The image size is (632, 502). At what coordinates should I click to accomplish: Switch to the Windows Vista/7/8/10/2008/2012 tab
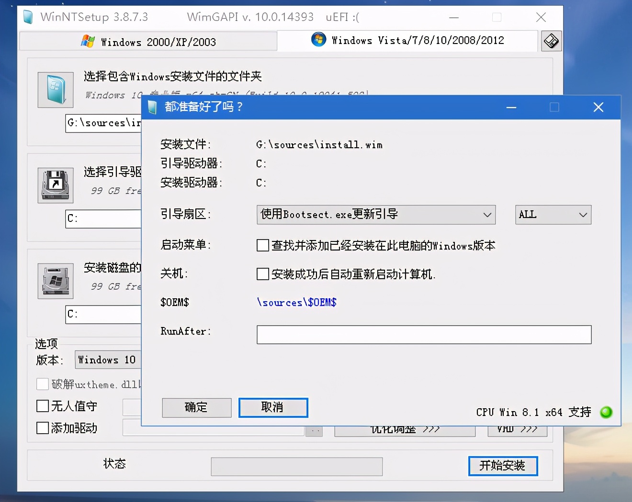coord(412,40)
